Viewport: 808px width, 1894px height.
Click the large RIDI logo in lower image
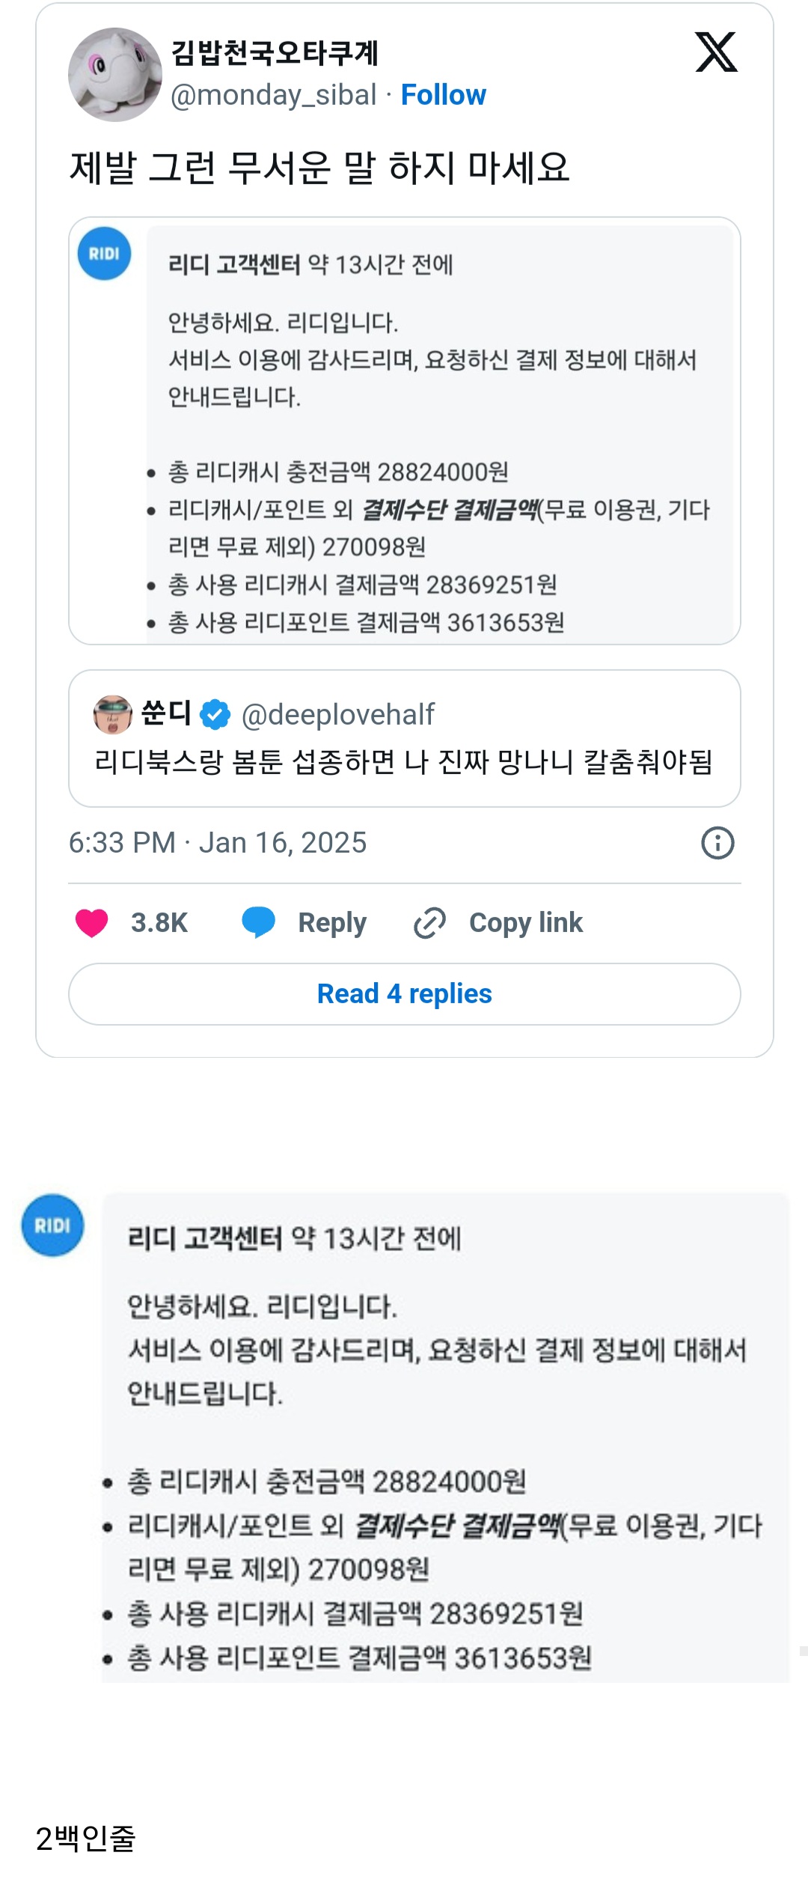click(52, 1225)
